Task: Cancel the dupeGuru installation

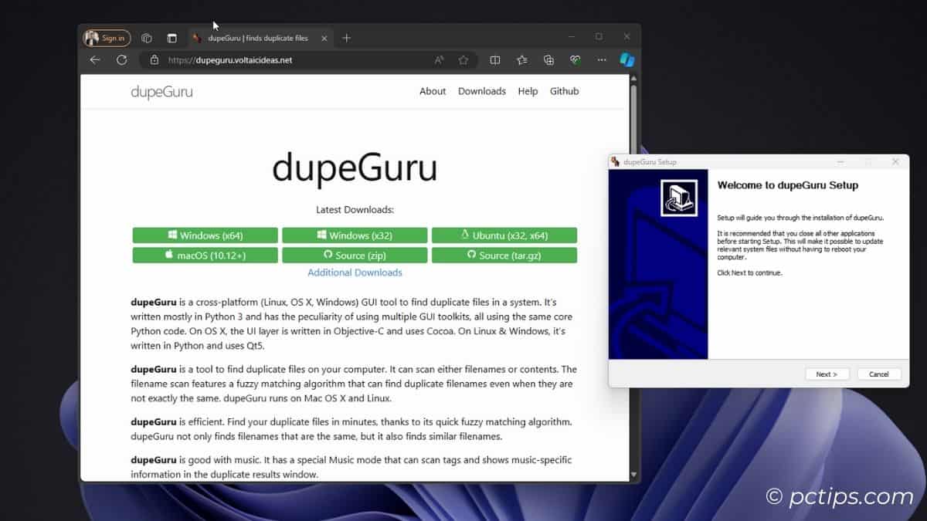Action: pyautogui.click(x=879, y=374)
